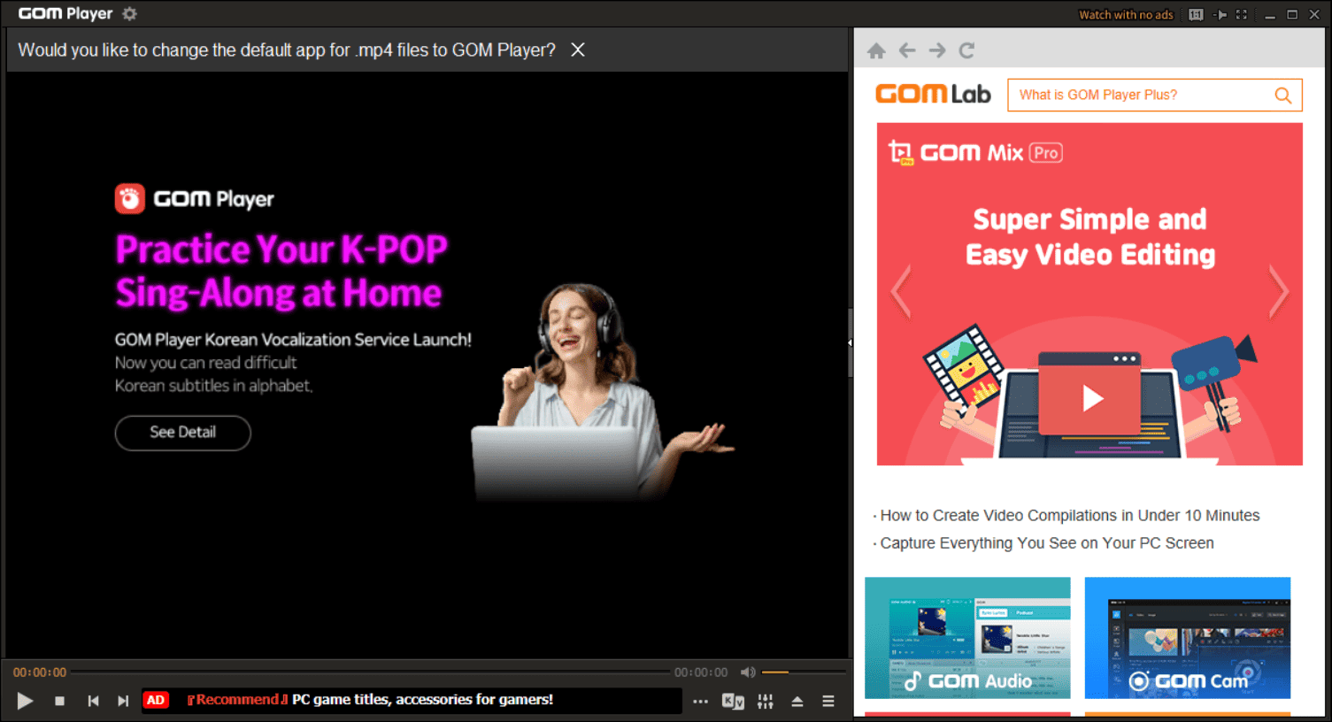Image resolution: width=1332 pixels, height=722 pixels.
Task: Open the playlist hamburger icon
Action: [828, 700]
